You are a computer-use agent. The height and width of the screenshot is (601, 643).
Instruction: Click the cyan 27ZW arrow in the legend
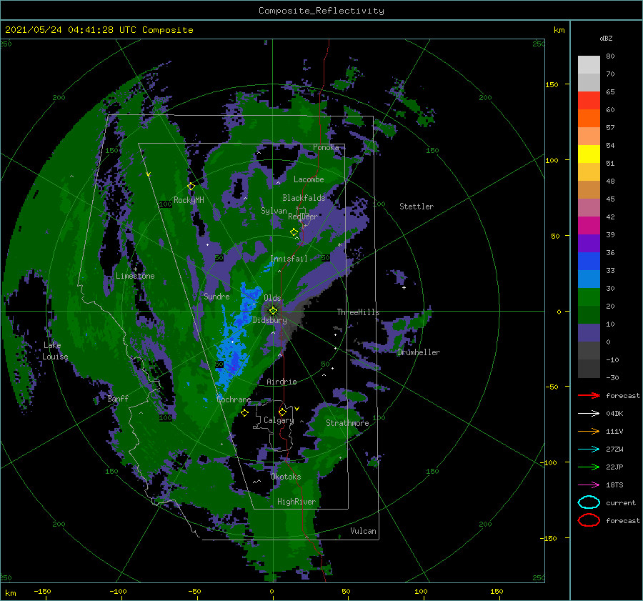(589, 449)
